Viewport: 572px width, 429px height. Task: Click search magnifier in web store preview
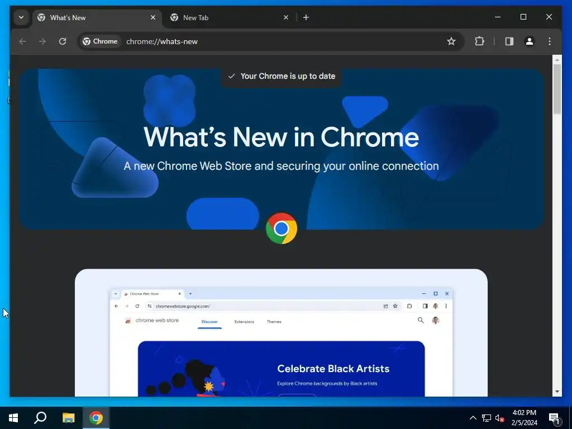tap(421, 320)
